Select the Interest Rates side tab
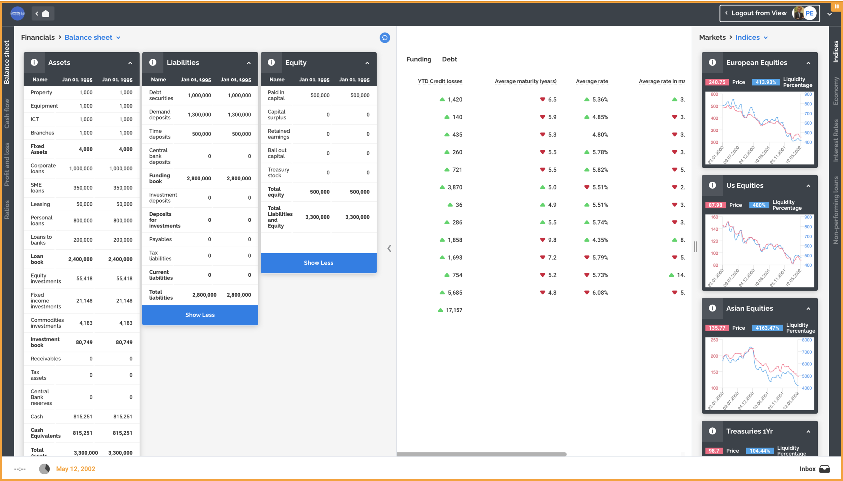Screen dimensions: 843x481 click(x=836, y=140)
